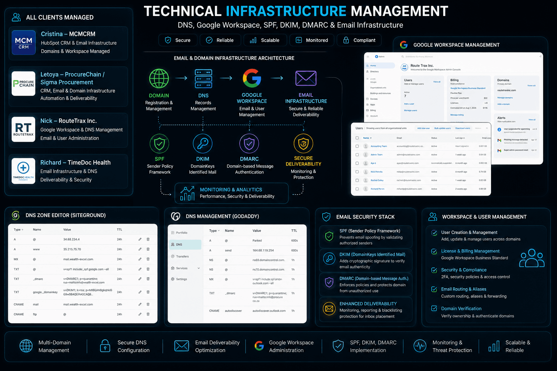Click the Download users button
The height and width of the screenshot is (371, 557).
click(462, 128)
